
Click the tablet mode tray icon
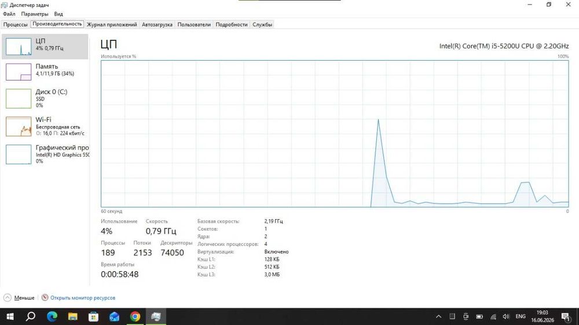[x=452, y=316]
